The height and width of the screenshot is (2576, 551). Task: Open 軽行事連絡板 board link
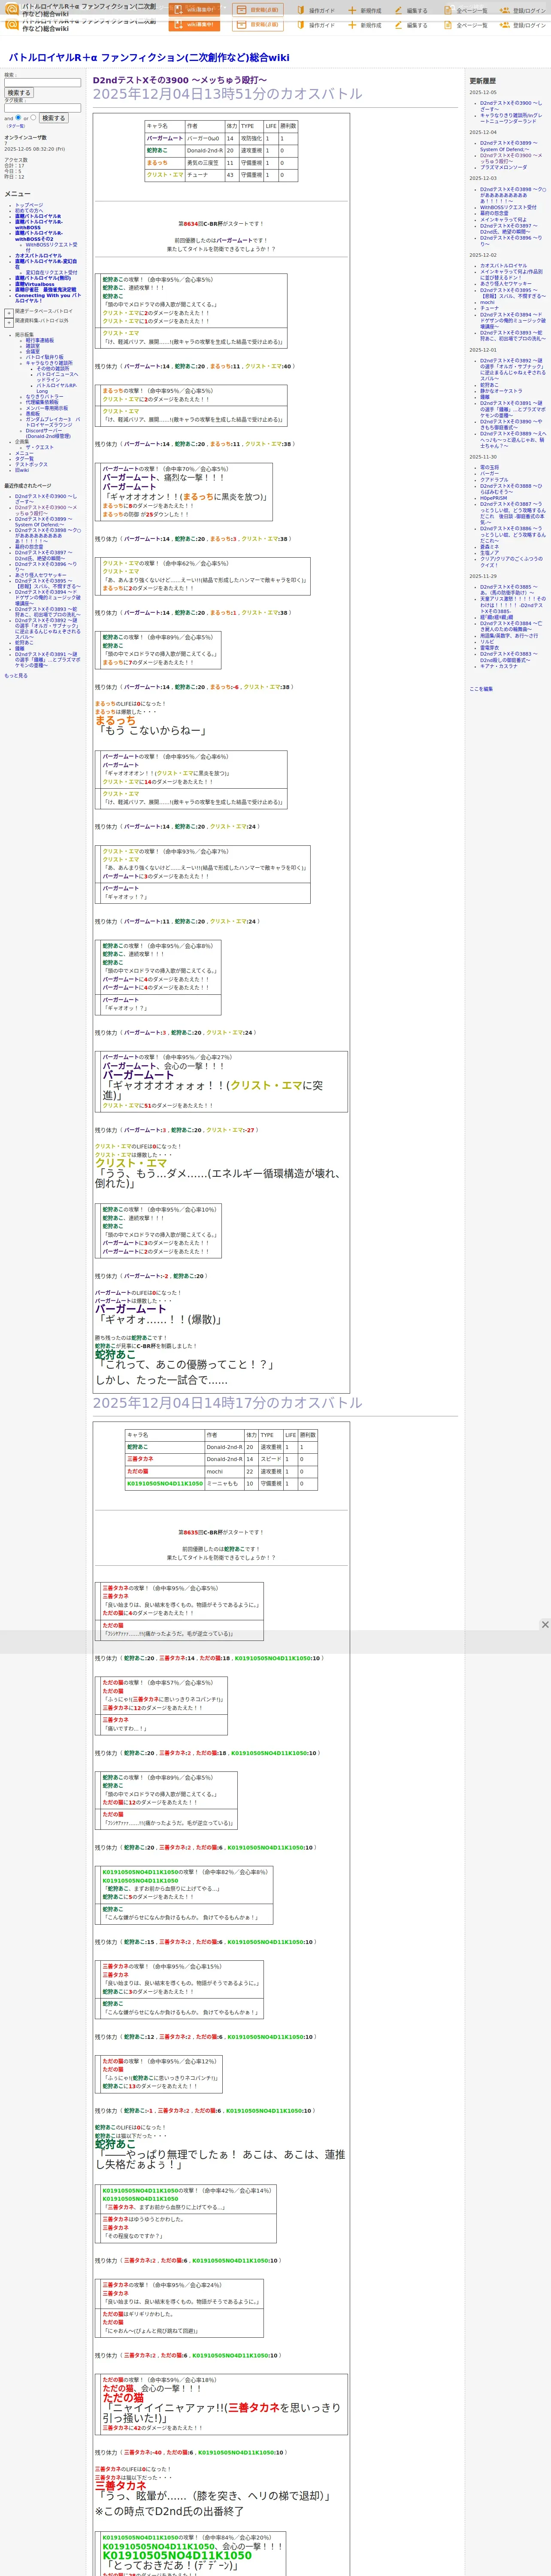click(x=40, y=340)
